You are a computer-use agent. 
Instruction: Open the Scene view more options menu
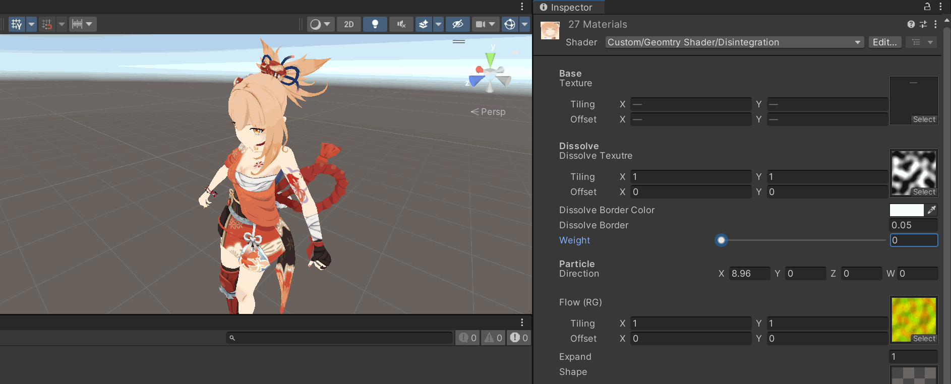click(522, 7)
